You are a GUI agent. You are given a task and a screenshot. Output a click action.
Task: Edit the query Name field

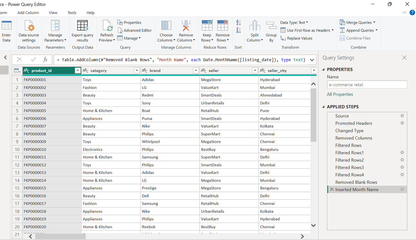367,84
